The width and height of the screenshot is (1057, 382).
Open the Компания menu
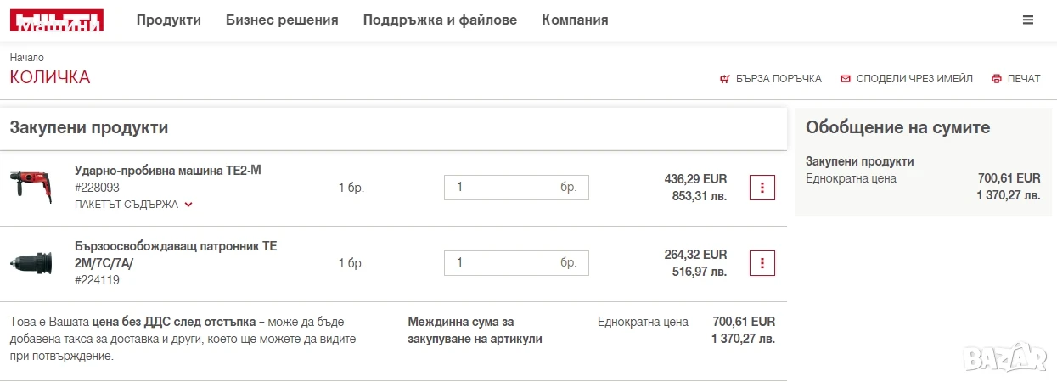(575, 20)
